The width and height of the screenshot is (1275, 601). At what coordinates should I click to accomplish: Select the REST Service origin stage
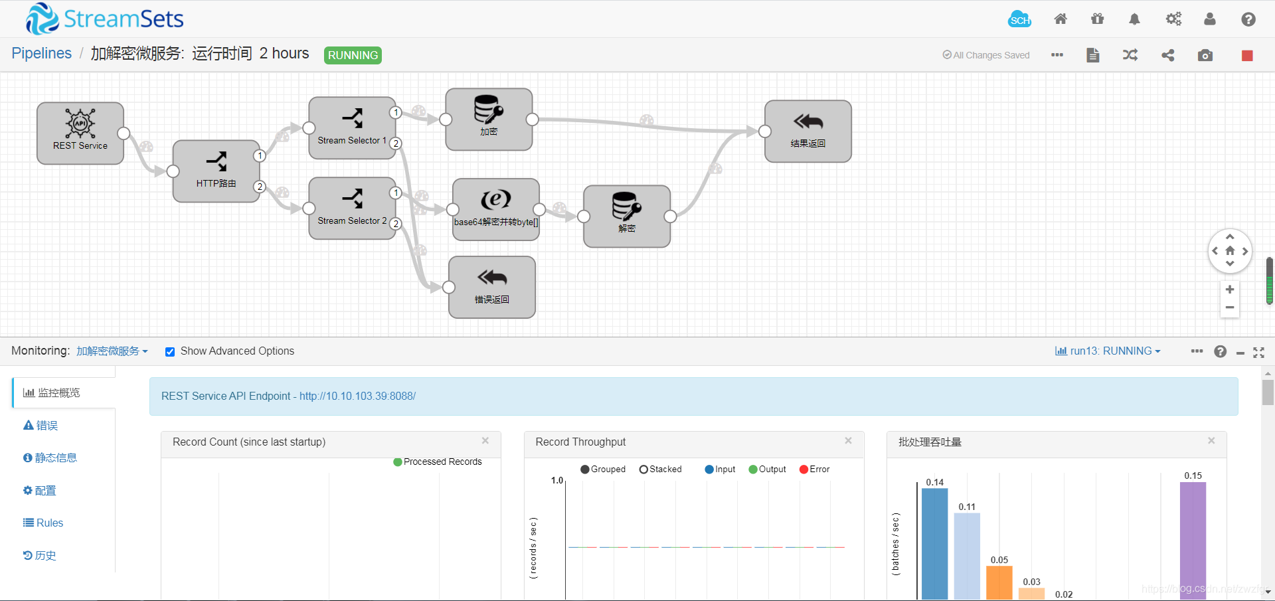point(80,133)
